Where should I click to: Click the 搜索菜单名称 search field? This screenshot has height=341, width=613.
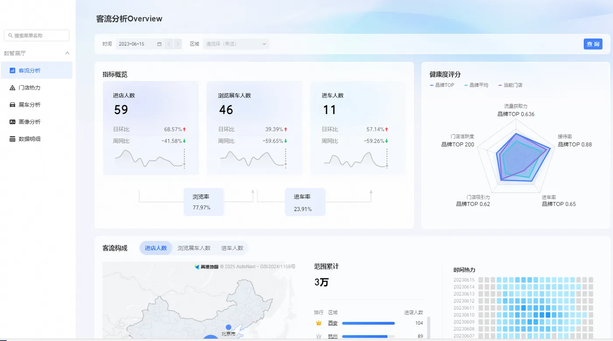point(37,35)
